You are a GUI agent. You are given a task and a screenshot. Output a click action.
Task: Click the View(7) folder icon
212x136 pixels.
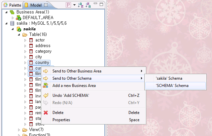click(25, 130)
